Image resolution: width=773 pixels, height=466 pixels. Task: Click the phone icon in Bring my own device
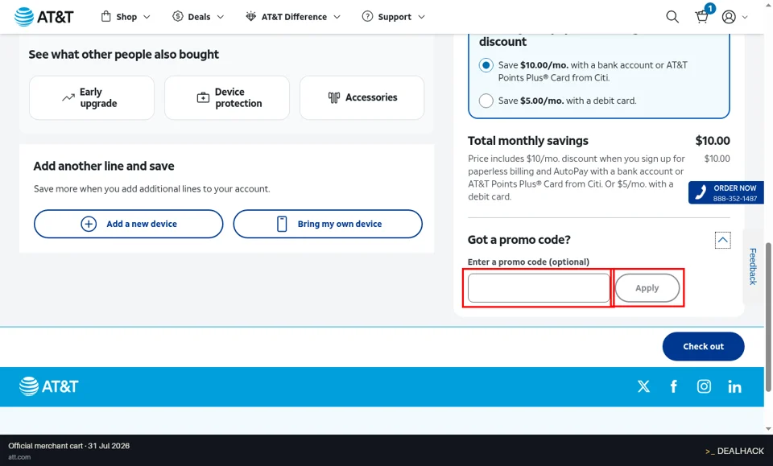pos(282,224)
